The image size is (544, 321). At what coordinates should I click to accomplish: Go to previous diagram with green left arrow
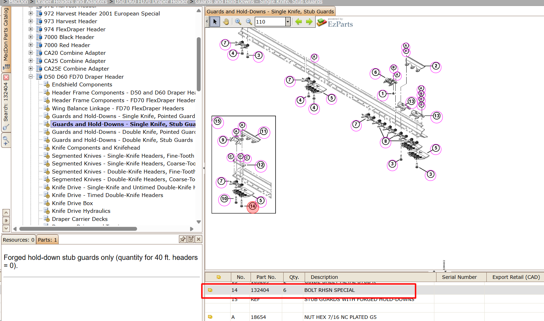pyautogui.click(x=299, y=22)
